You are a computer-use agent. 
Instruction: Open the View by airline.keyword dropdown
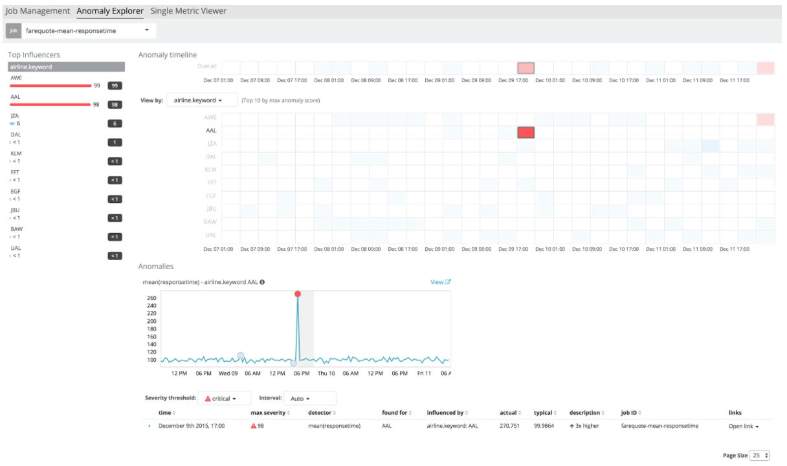(x=198, y=100)
